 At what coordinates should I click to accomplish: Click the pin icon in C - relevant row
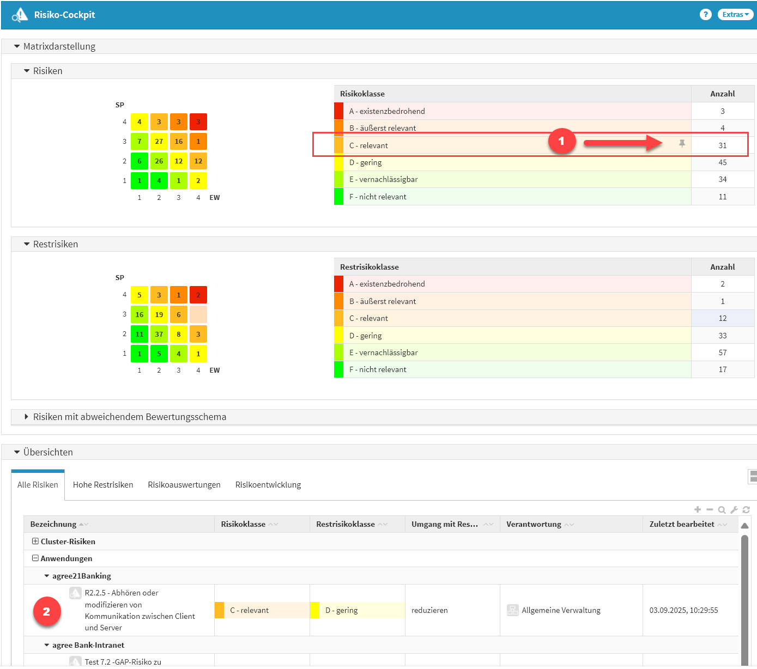tap(682, 144)
